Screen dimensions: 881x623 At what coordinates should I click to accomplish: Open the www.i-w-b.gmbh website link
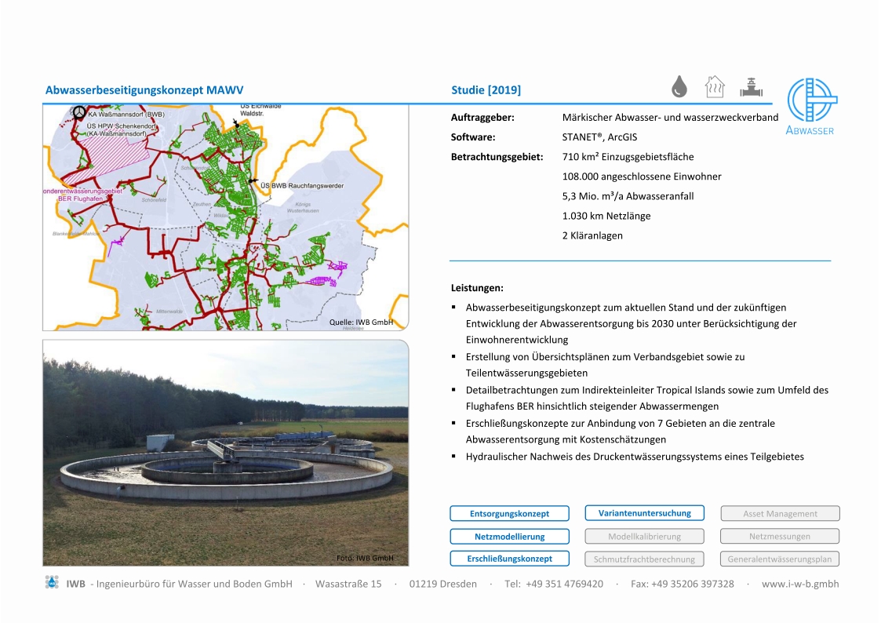[799, 584]
